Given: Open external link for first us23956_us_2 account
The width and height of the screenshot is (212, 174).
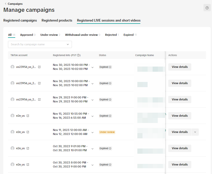Looking at the screenshot, I should [x=39, y=67].
